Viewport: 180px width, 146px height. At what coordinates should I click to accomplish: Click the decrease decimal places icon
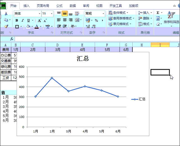pyautogui.click(x=94, y=26)
